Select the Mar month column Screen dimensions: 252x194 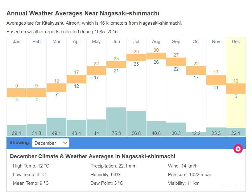tap(56, 42)
